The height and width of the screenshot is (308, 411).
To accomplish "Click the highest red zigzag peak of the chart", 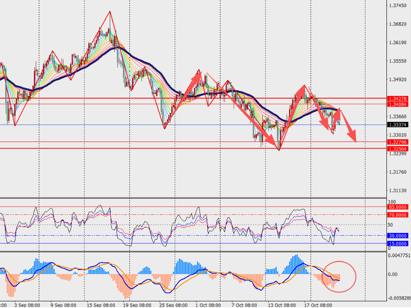I will 110,12.
